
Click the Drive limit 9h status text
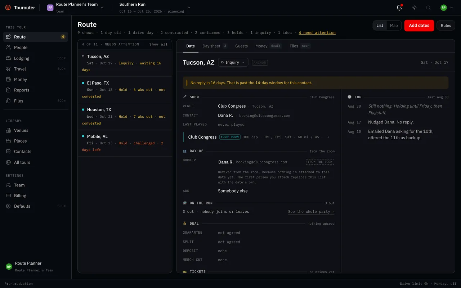pyautogui.click(x=414, y=284)
